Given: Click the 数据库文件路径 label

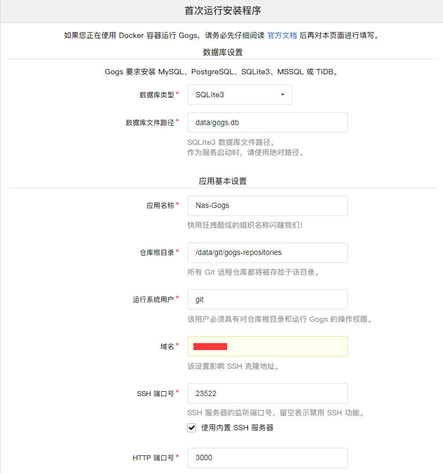Looking at the screenshot, I should pos(150,122).
